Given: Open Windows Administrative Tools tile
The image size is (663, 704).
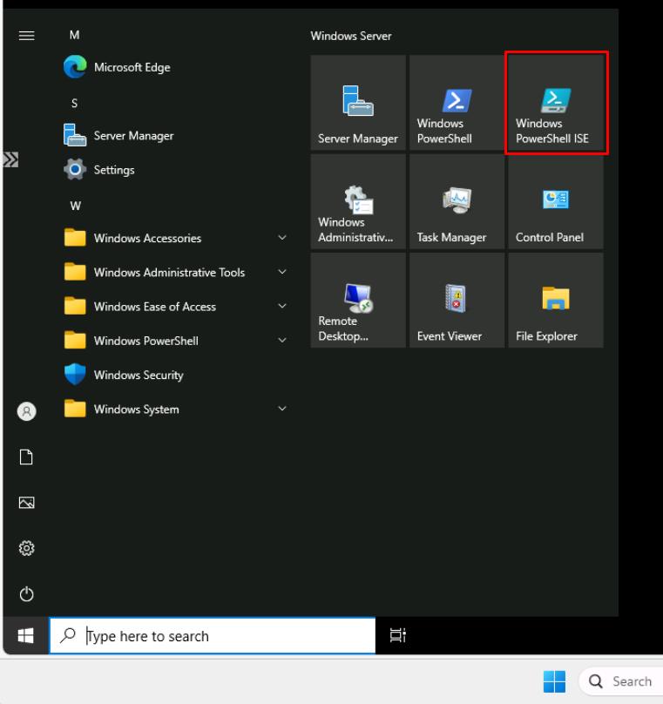Looking at the screenshot, I should pos(358,202).
